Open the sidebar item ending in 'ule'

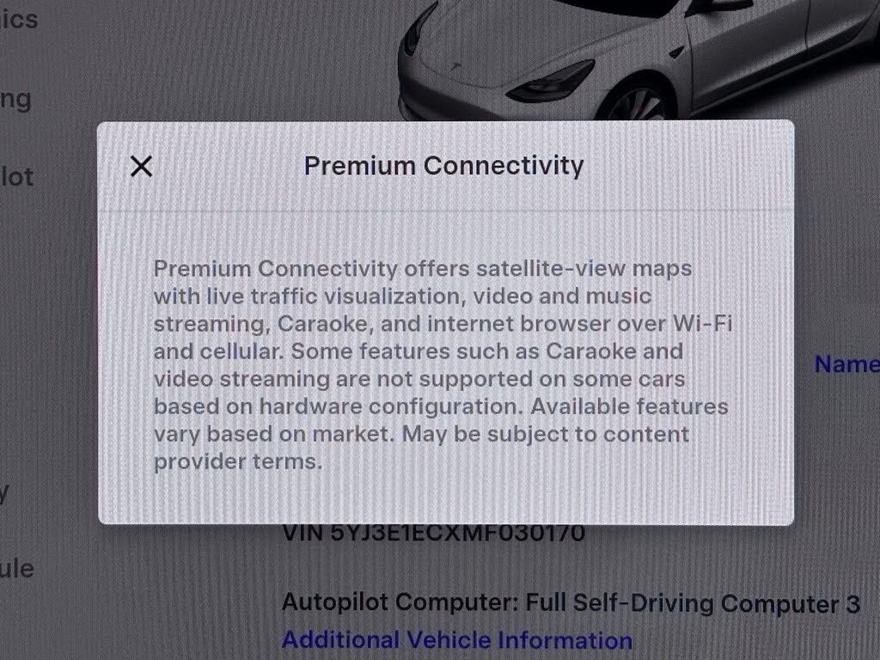click(17, 569)
